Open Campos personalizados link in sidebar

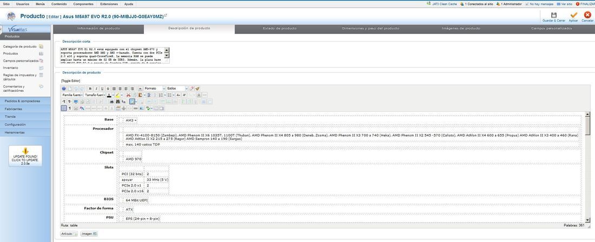tap(21, 60)
